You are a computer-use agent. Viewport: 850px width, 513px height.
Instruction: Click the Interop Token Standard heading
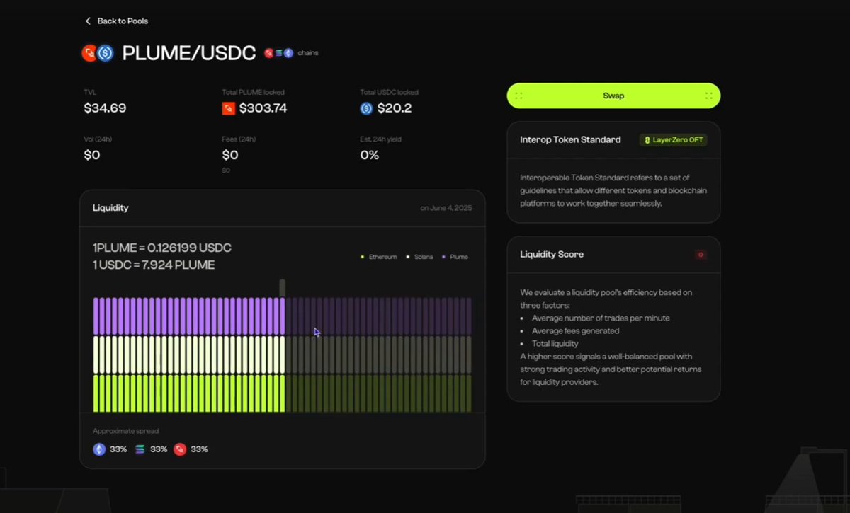570,140
